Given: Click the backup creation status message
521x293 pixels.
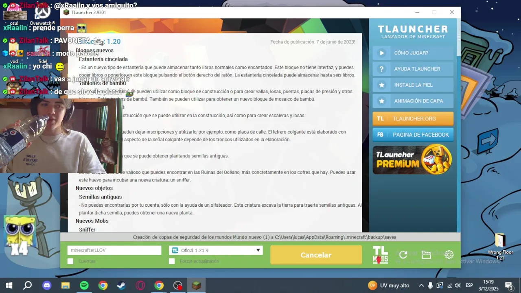Looking at the screenshot, I should coord(264,237).
